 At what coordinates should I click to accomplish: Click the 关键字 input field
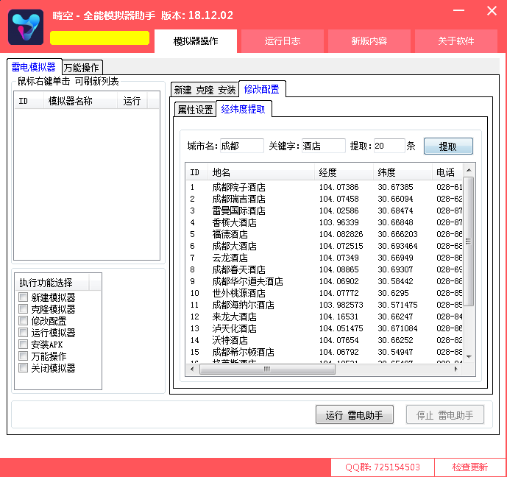coord(324,146)
